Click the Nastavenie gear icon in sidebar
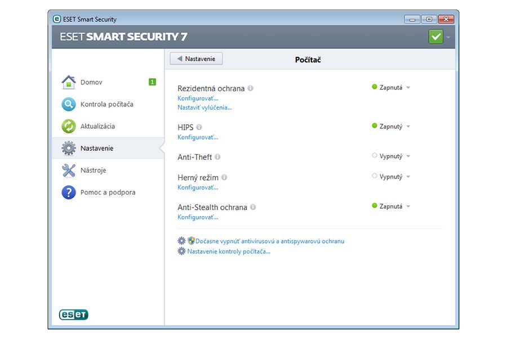Viewport: 507px width, 337px height. coord(69,148)
